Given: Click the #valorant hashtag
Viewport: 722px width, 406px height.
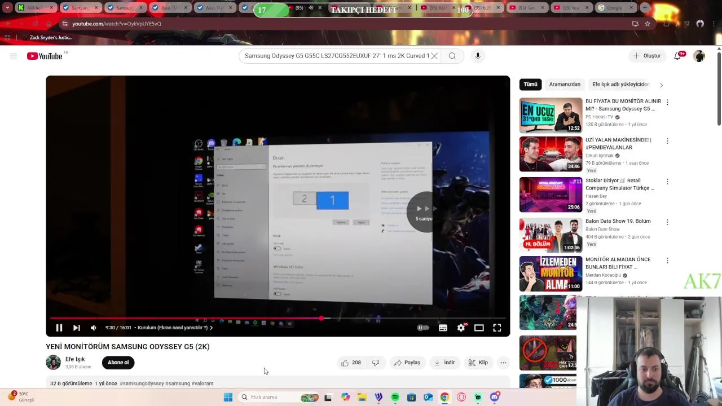Looking at the screenshot, I should (202, 383).
